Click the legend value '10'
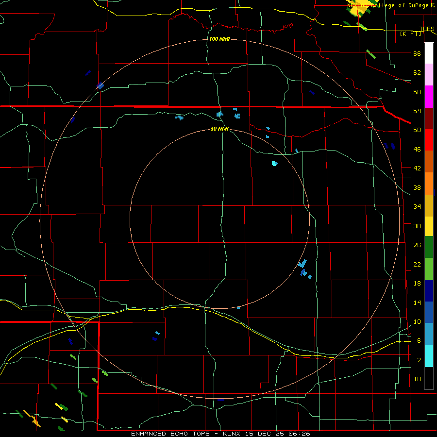This screenshot has width=437, height=437. (417, 322)
